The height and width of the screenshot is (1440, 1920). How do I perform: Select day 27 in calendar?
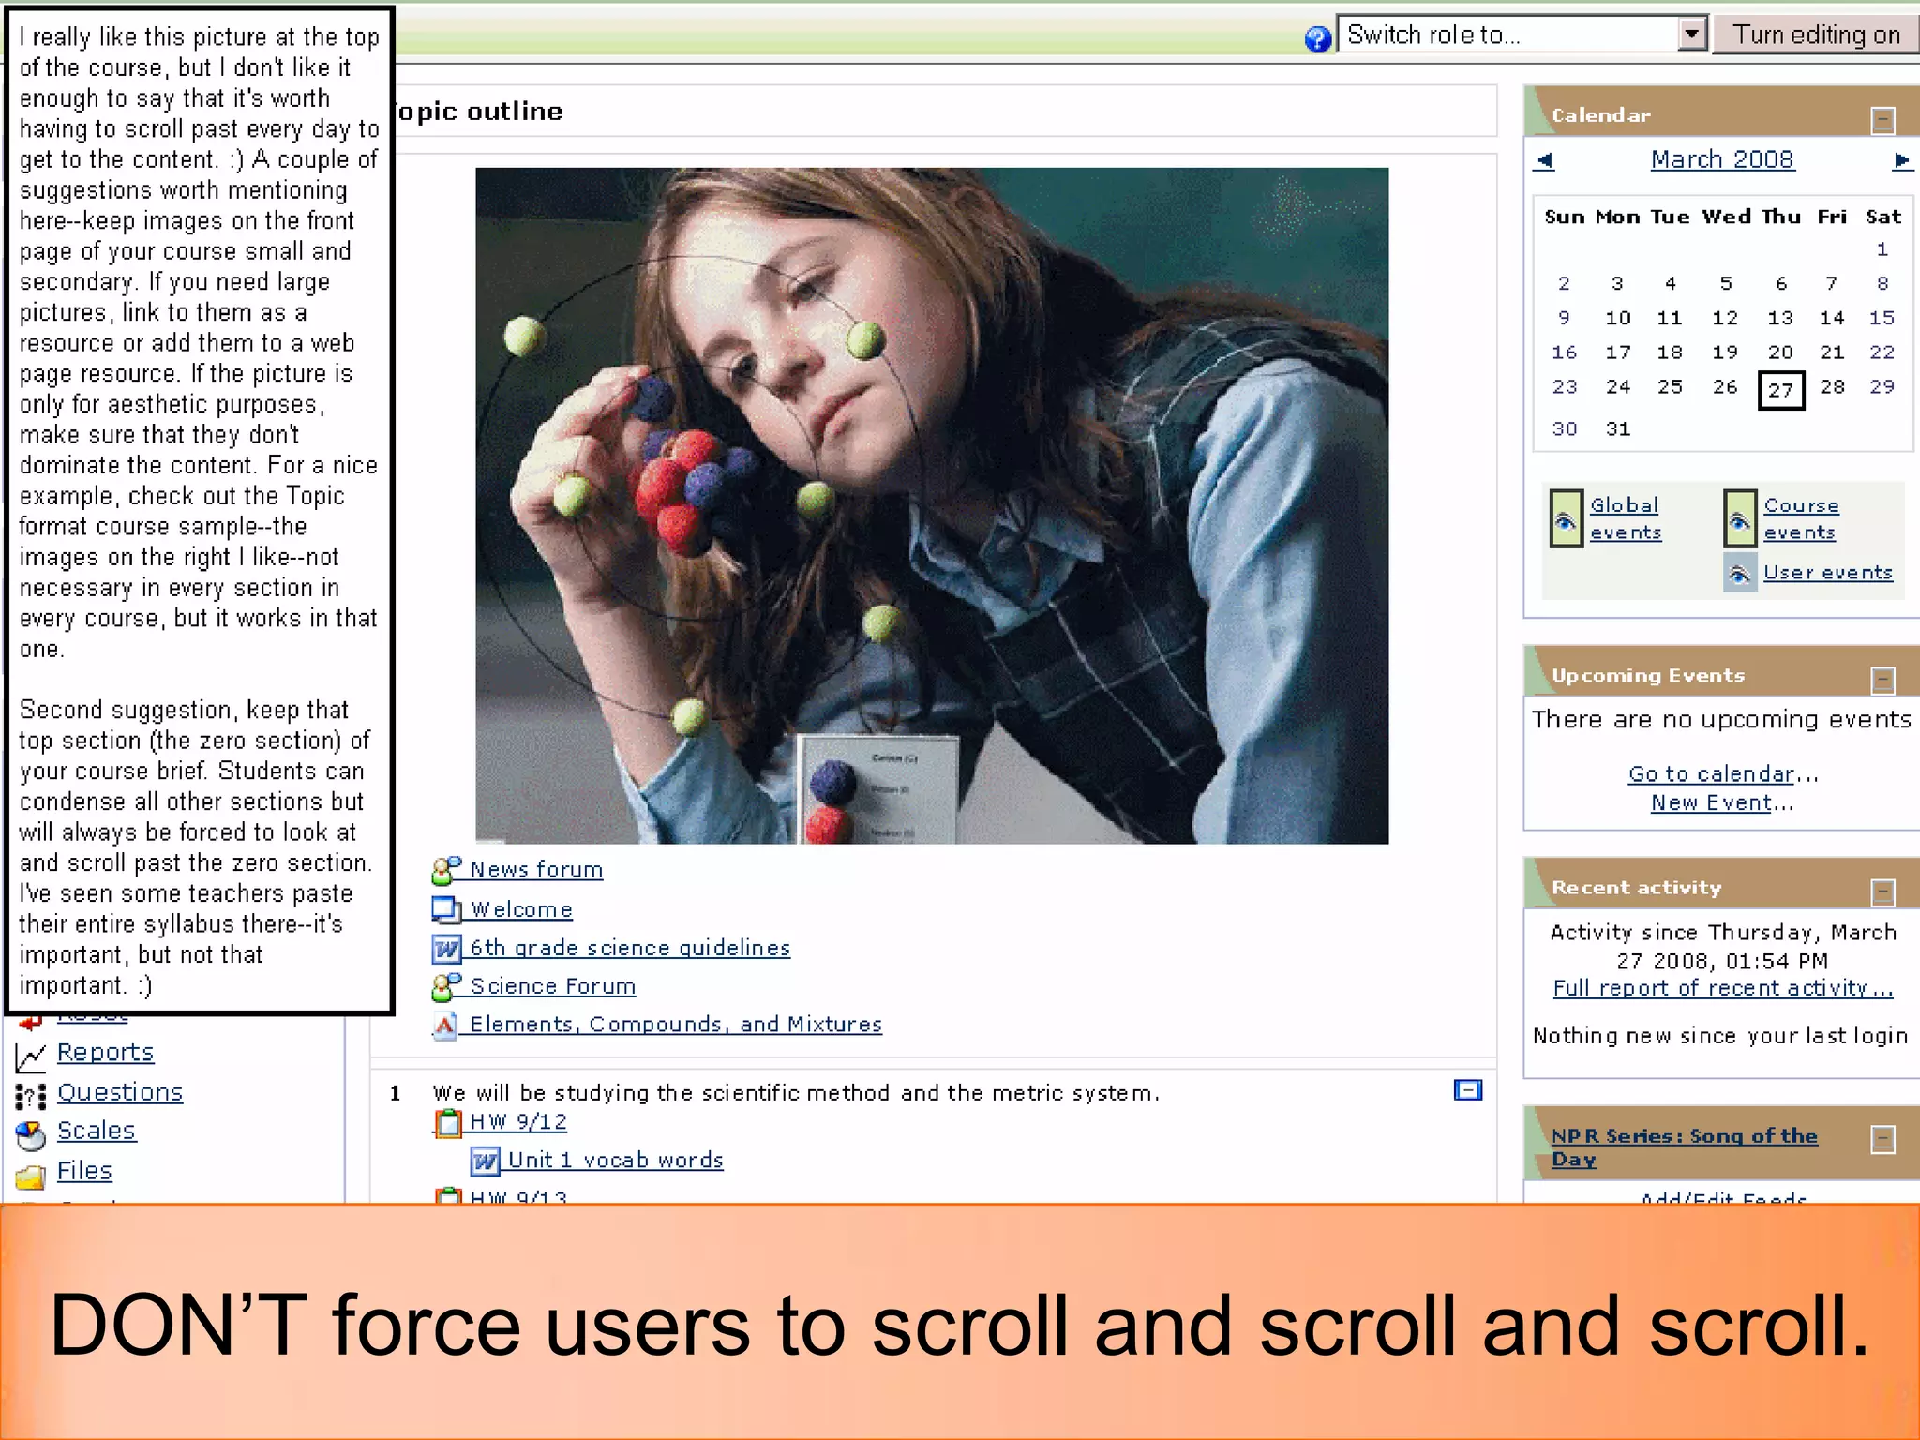(1781, 390)
